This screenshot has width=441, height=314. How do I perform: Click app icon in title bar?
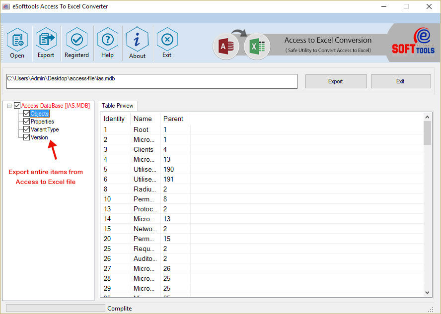tap(6, 6)
